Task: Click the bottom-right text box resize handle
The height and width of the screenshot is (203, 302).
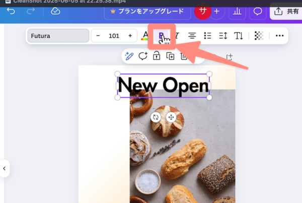Action: (209, 97)
